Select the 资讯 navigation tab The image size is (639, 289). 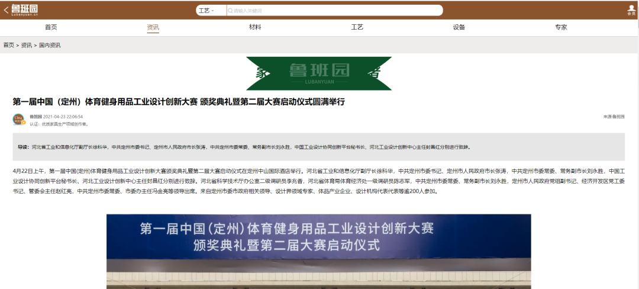coord(153,27)
